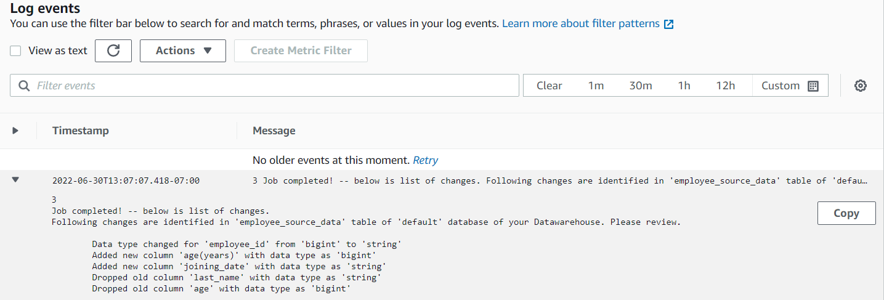Click the refresh log events icon

point(113,51)
